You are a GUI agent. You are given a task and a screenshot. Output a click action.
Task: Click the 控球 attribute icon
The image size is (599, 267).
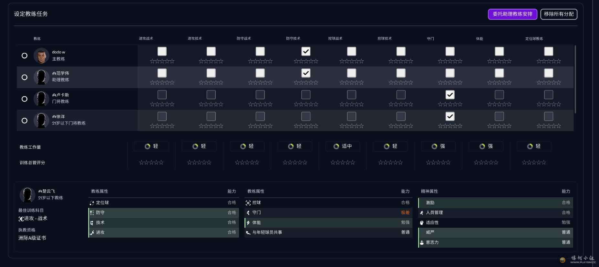click(x=248, y=203)
